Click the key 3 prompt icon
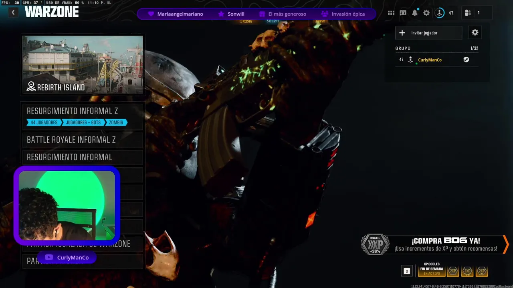 (x=407, y=271)
